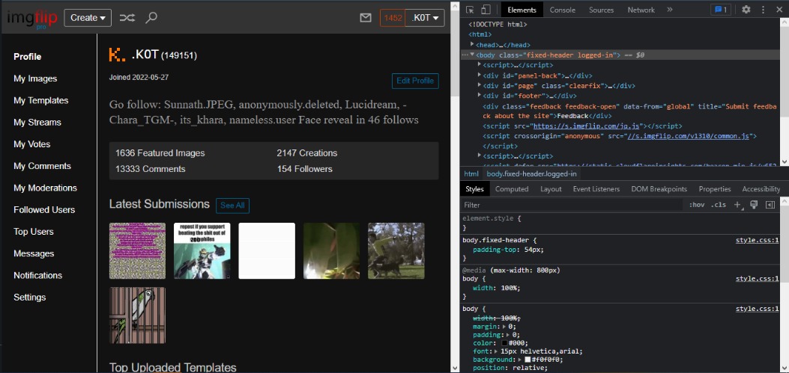Click the 1452 notifications counter

coord(393,18)
